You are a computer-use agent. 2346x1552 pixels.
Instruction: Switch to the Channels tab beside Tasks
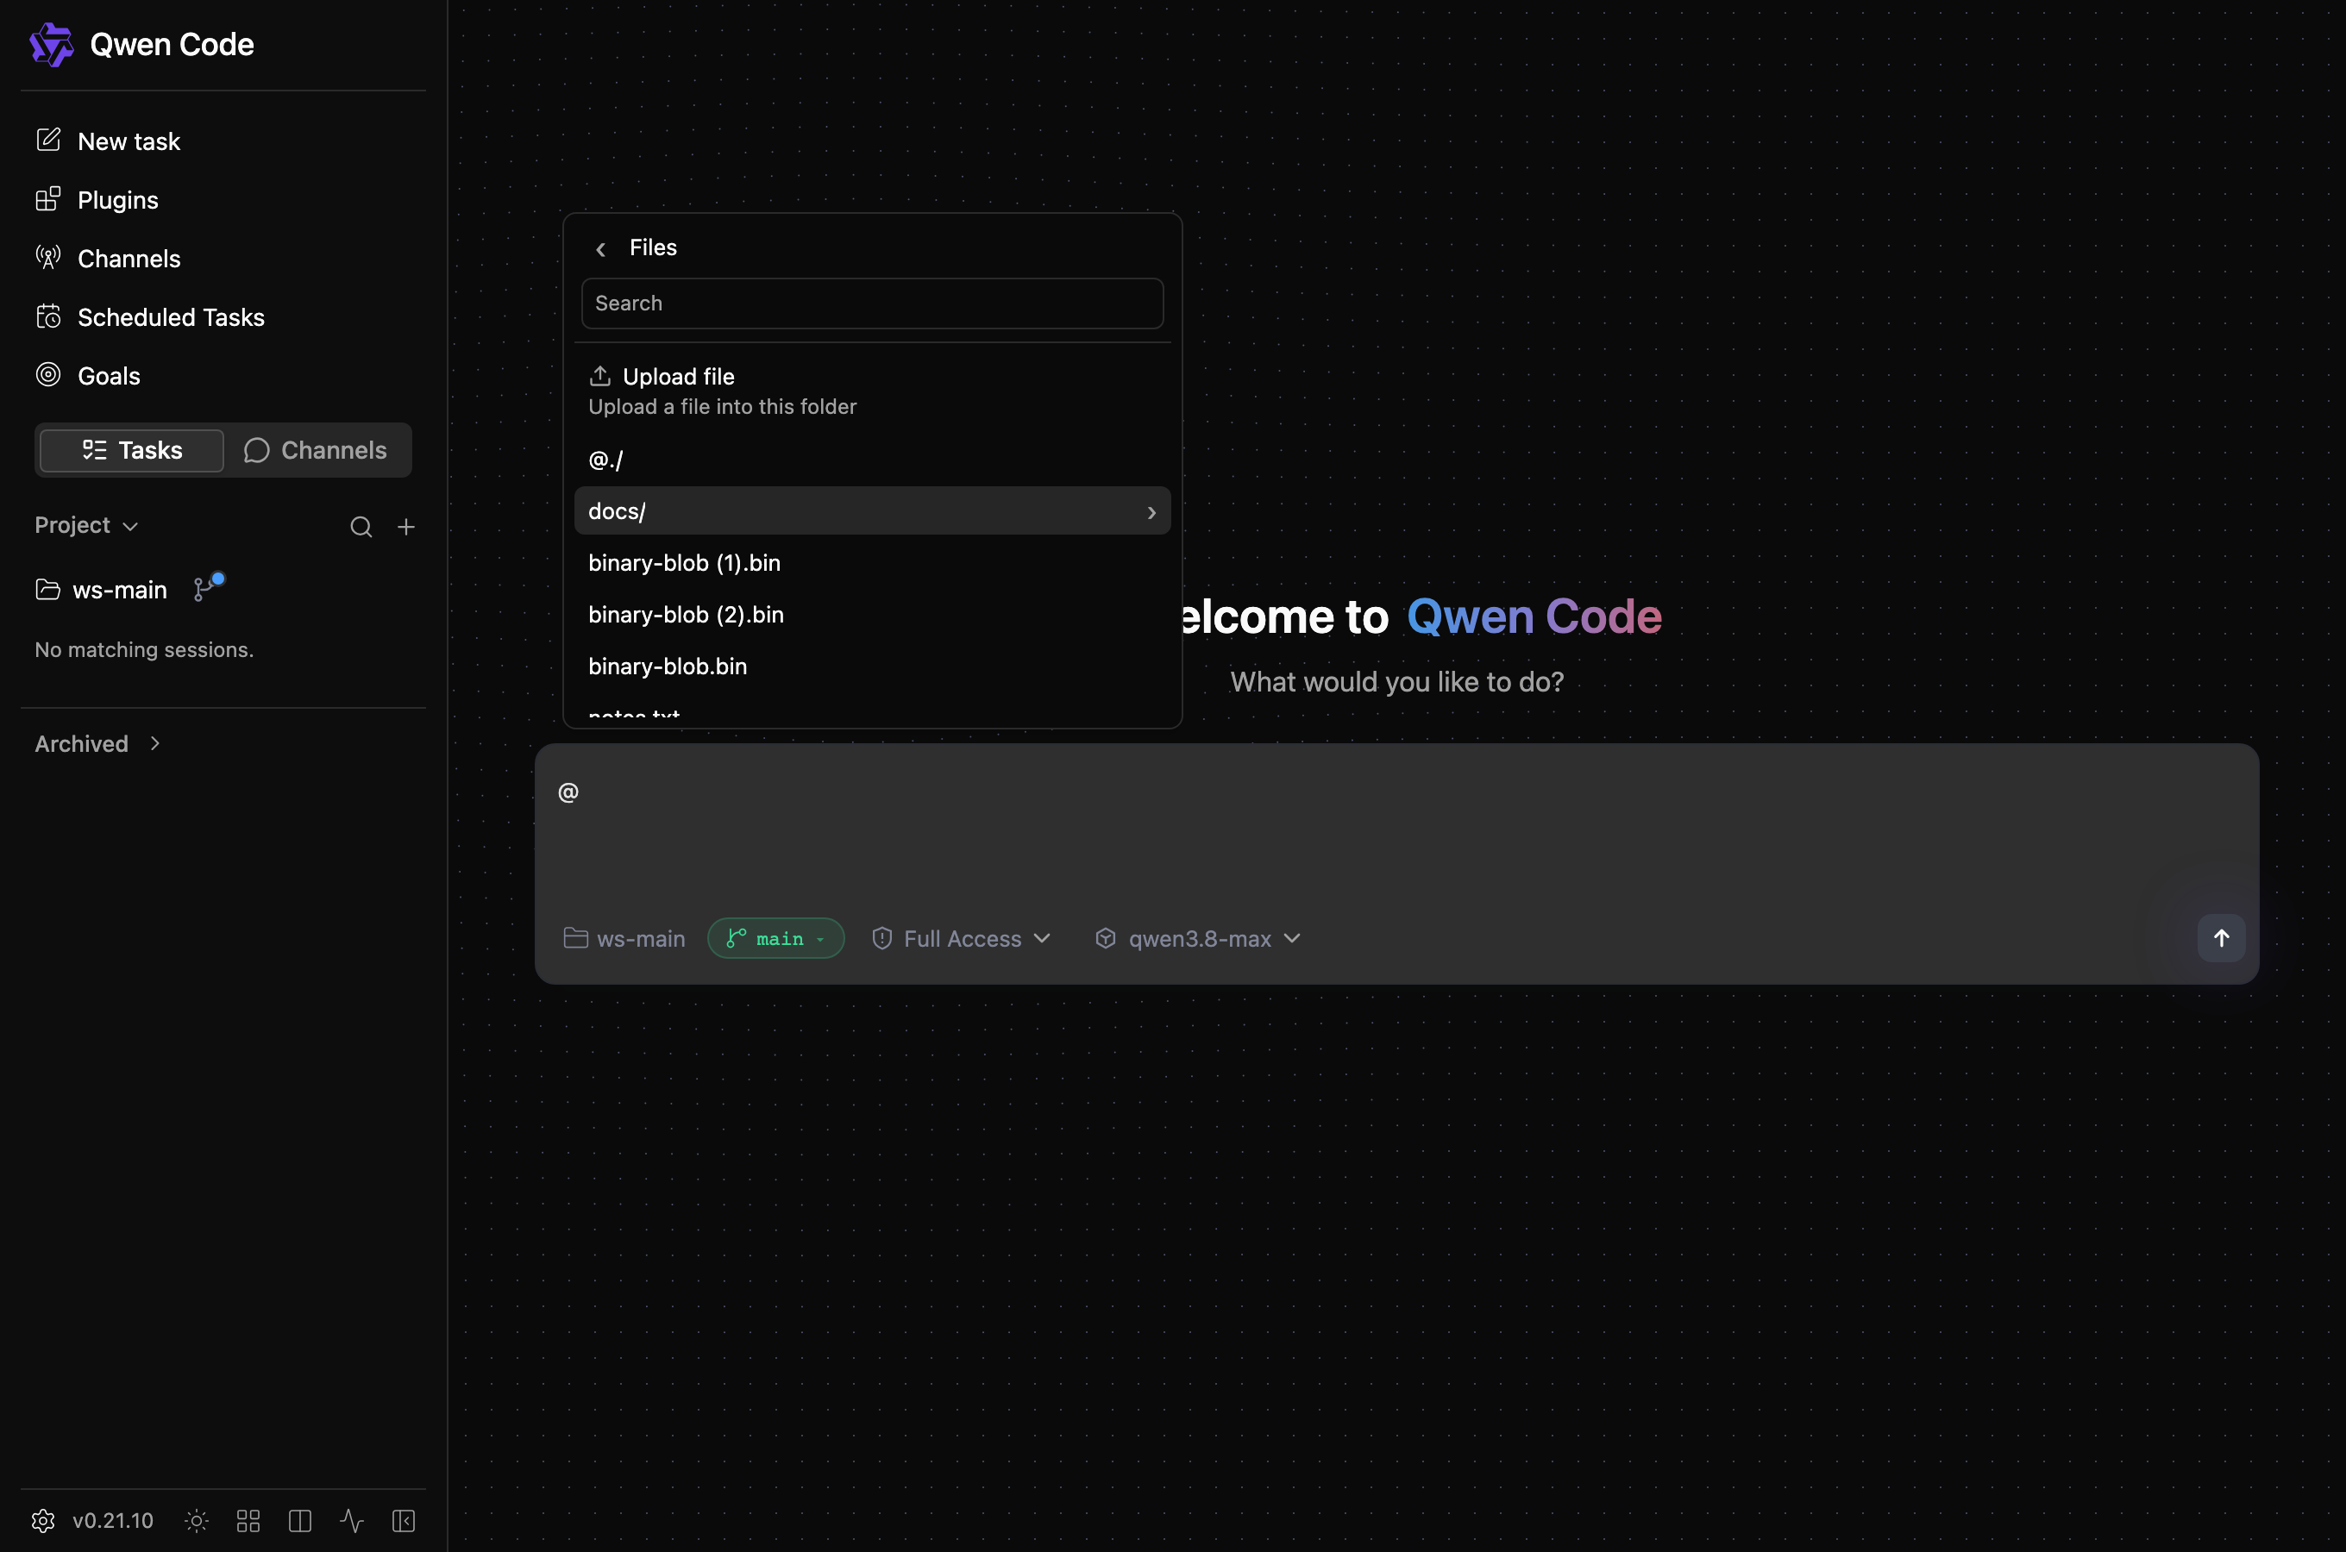point(316,450)
